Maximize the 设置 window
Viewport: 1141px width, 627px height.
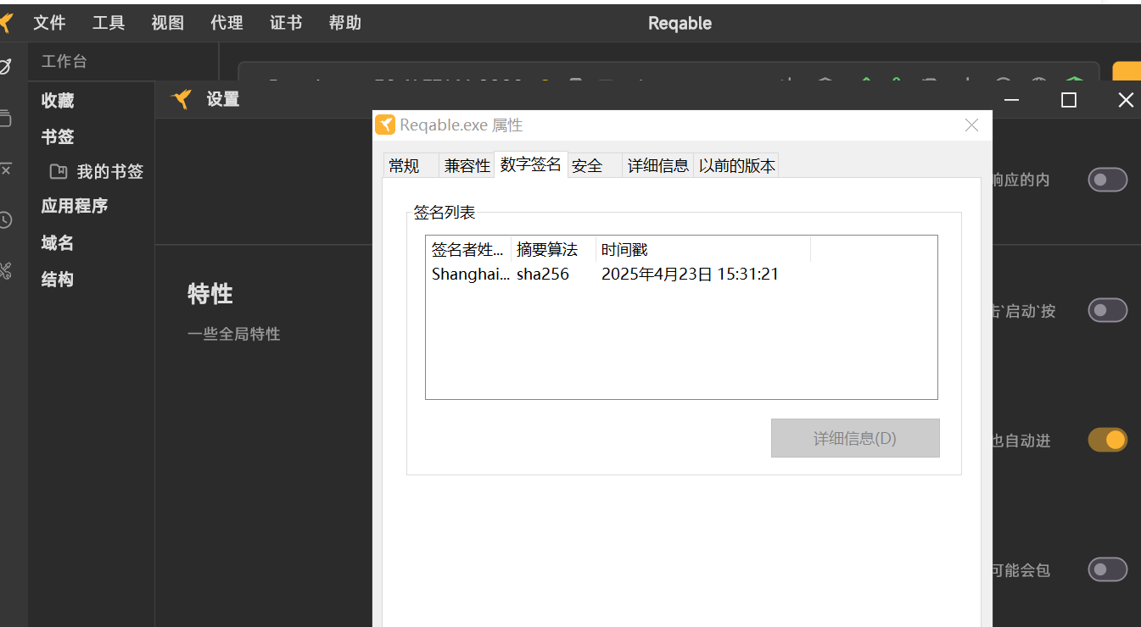pyautogui.click(x=1069, y=100)
